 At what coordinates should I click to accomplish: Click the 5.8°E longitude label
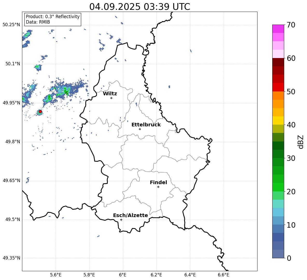click(89, 275)
